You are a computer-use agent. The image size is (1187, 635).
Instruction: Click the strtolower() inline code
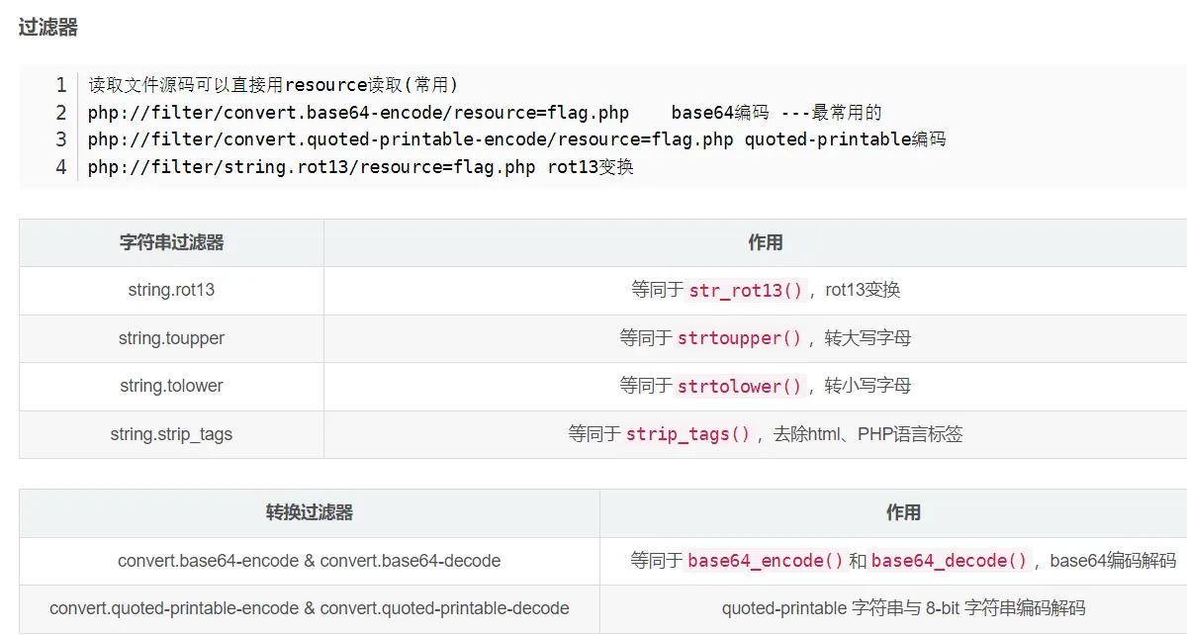(x=739, y=387)
